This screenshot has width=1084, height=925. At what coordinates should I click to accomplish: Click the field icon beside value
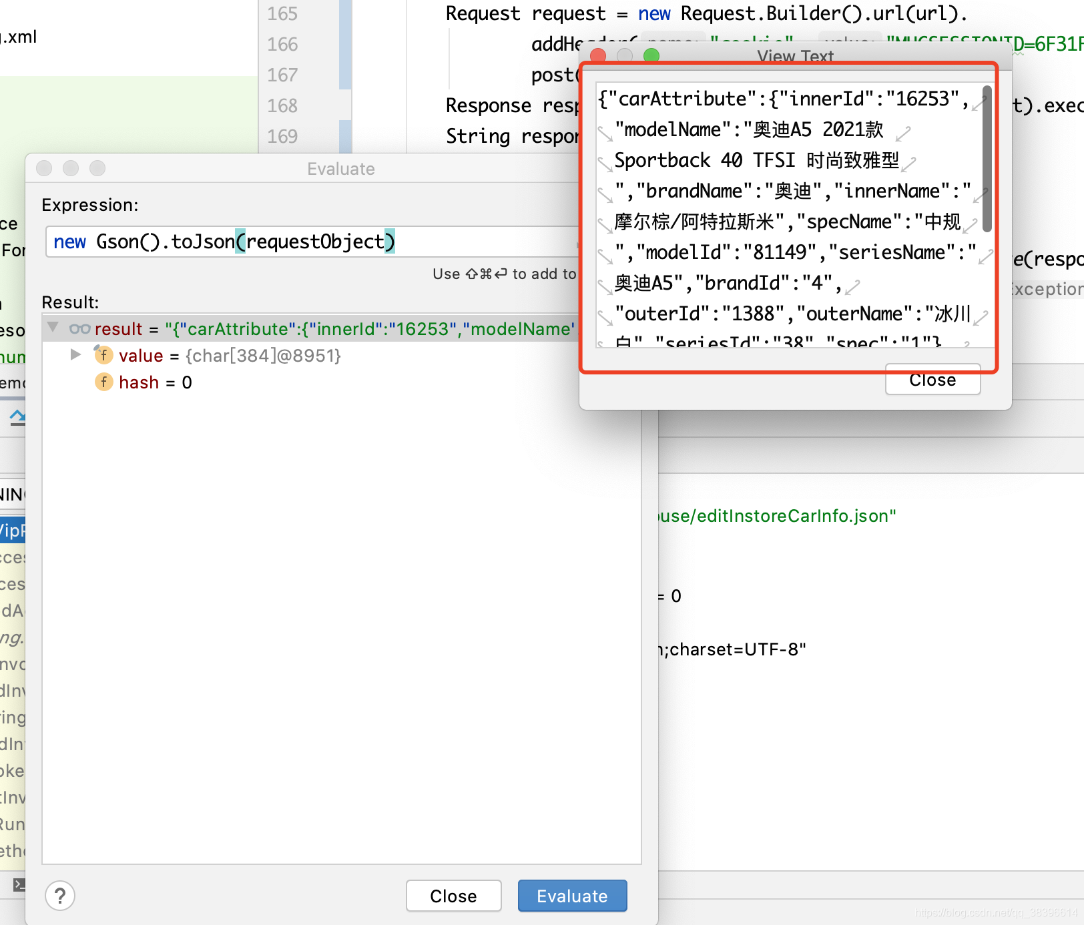pos(103,355)
